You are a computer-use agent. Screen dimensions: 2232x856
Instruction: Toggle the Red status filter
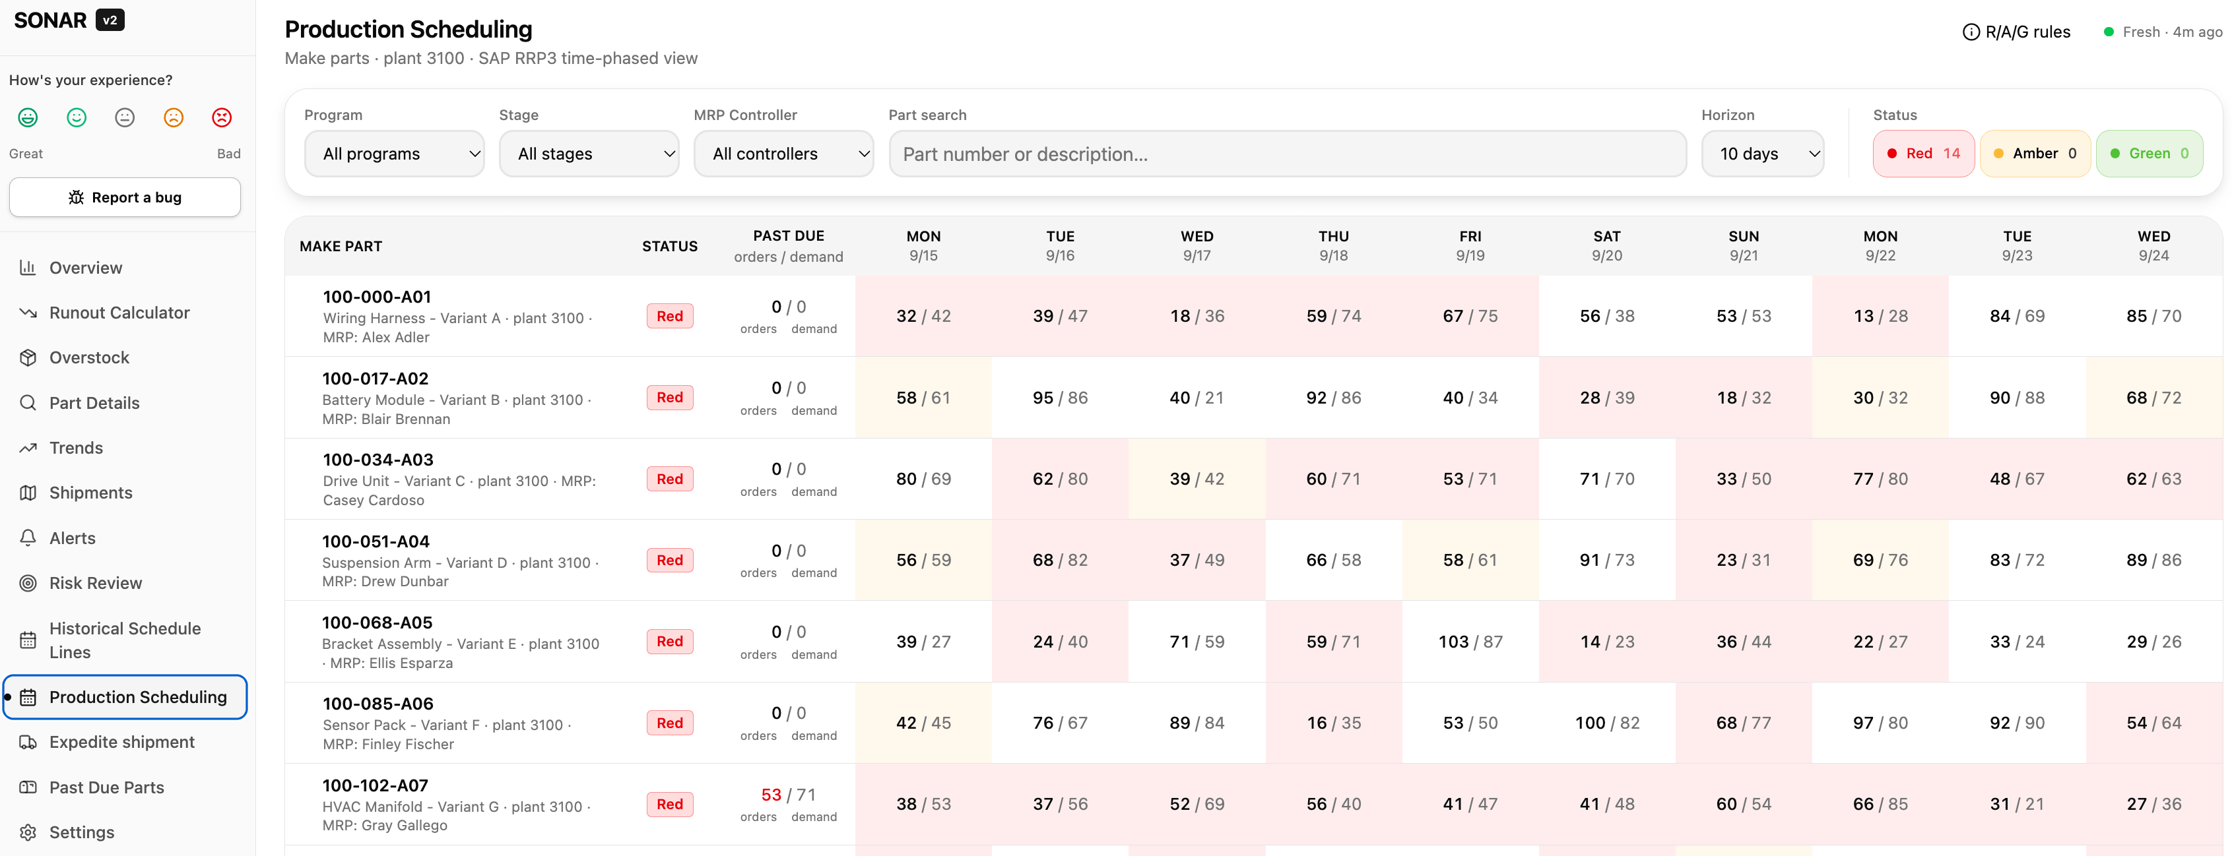1922,153
